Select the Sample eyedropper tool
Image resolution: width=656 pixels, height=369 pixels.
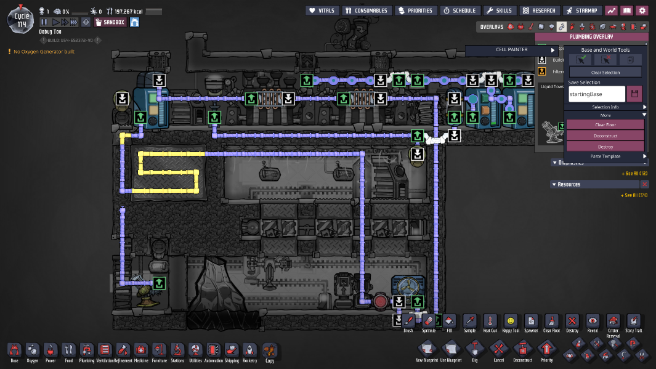point(470,322)
